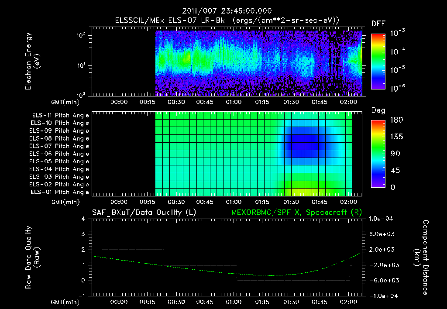Click the 135 value on Deg scale
The height and width of the screenshot is (309, 447).
pyautogui.click(x=396, y=137)
